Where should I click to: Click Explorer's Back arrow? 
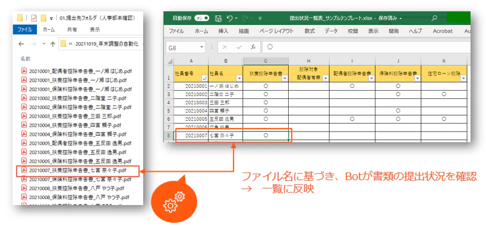(x=21, y=44)
